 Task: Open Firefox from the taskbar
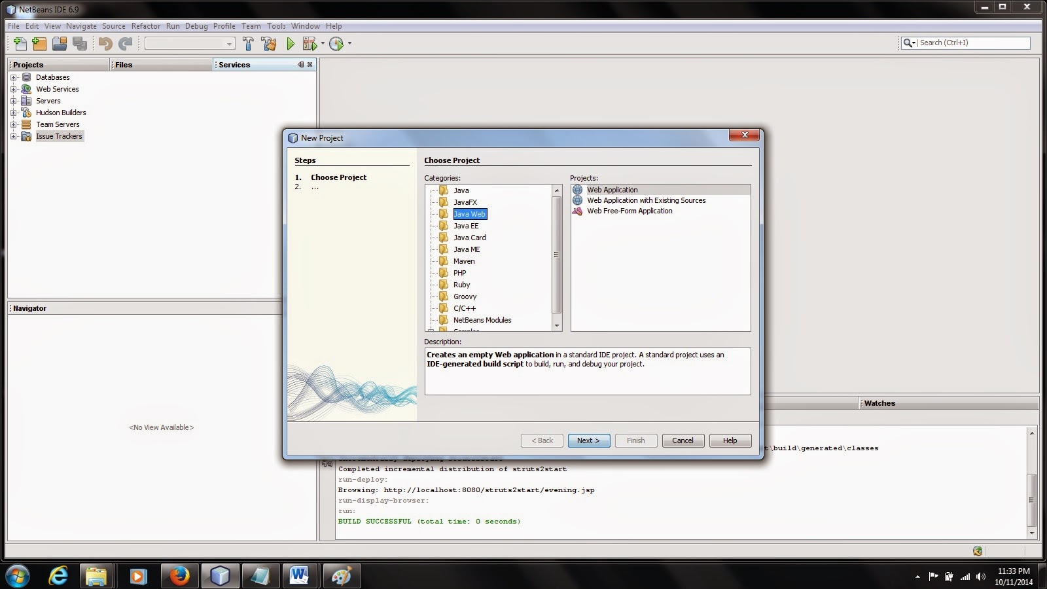pos(179,576)
